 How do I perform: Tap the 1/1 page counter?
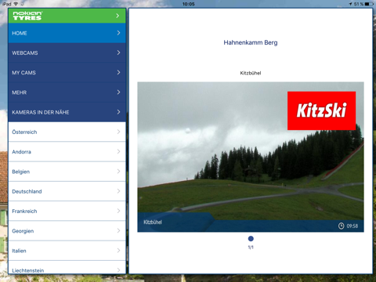point(251,248)
